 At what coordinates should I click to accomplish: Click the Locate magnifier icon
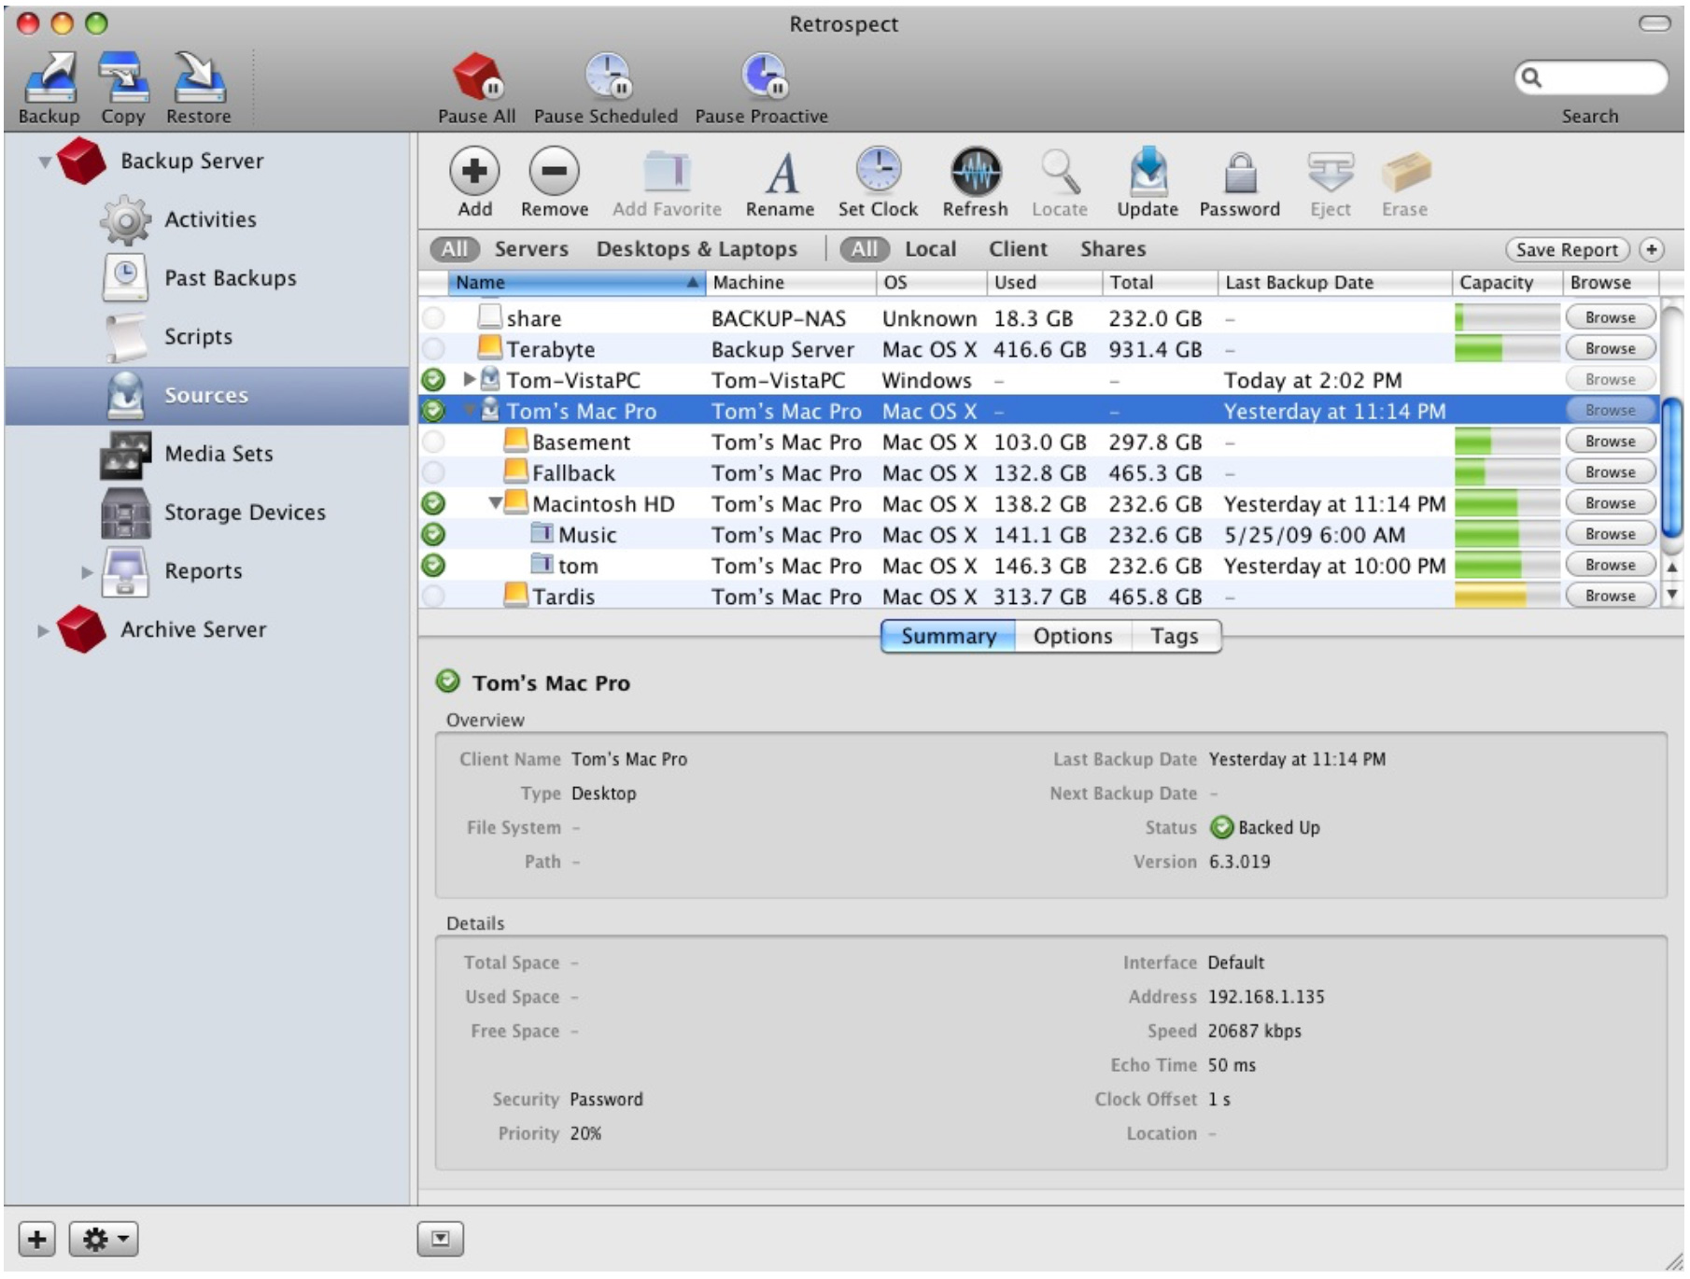click(1060, 172)
